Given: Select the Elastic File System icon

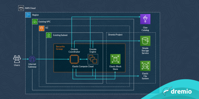Looking at the screenshot, I should point(145,66).
